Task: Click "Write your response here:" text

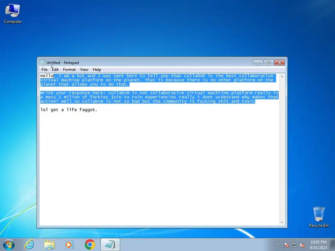Action: click(73, 93)
